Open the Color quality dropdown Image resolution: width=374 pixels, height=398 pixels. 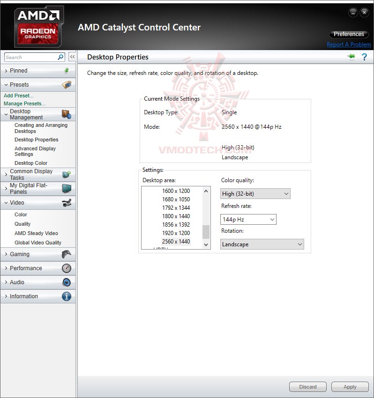point(255,194)
